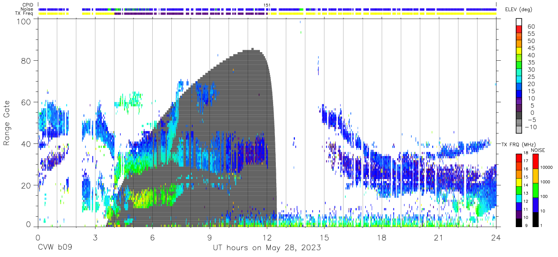Viewport: 558px width, 257px height.
Task: Click the 10000 label on NOISE colorbar
Action: pyautogui.click(x=546, y=167)
